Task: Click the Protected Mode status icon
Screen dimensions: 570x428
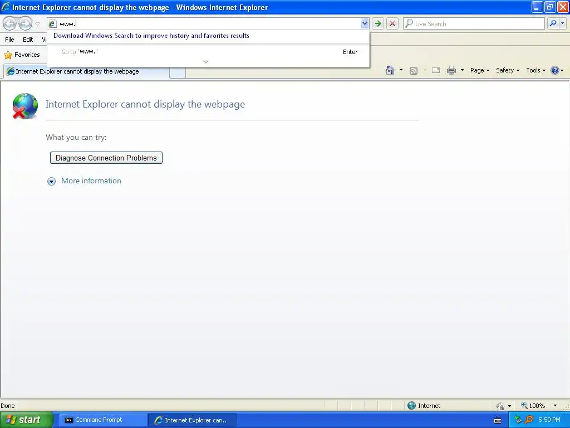Action: (500, 406)
